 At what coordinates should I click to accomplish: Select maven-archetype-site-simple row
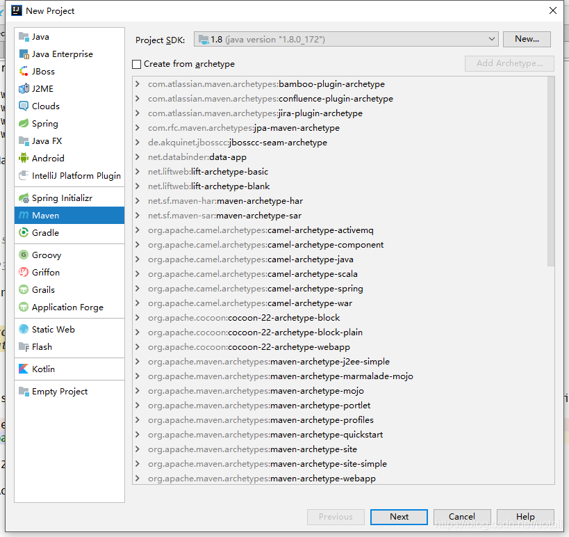(340, 463)
